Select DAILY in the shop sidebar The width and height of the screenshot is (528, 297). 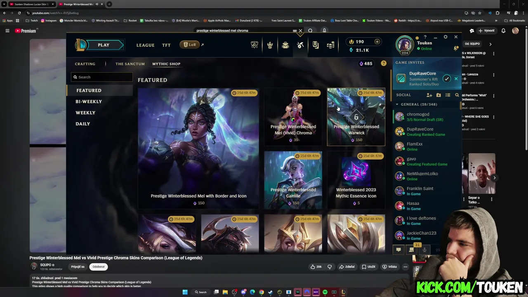82,124
